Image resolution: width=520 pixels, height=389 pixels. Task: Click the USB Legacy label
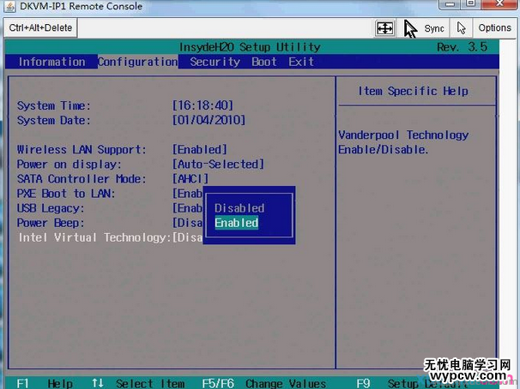pos(51,208)
